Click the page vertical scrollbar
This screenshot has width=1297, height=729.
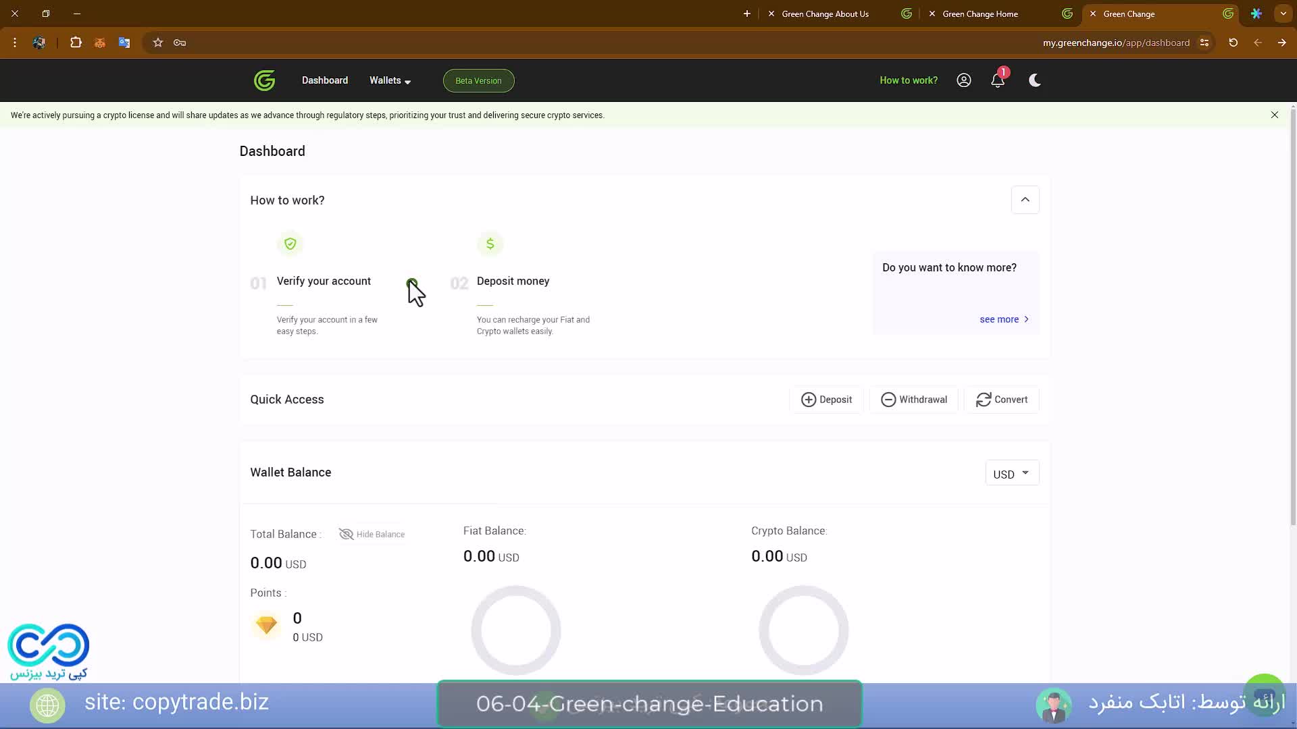(x=1292, y=317)
